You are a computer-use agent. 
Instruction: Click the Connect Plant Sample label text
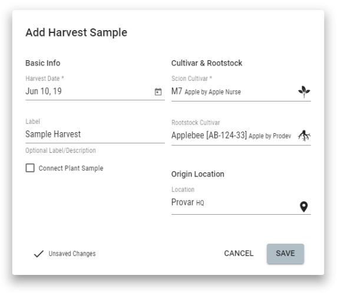point(71,168)
